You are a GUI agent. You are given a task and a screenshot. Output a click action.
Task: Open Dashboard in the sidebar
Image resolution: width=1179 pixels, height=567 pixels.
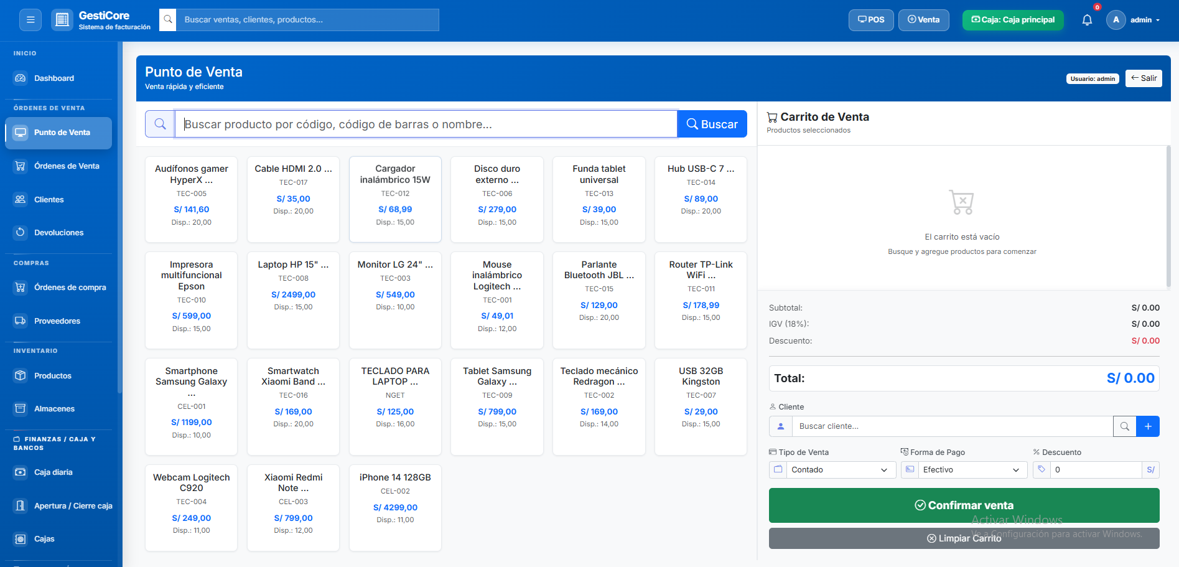point(58,78)
